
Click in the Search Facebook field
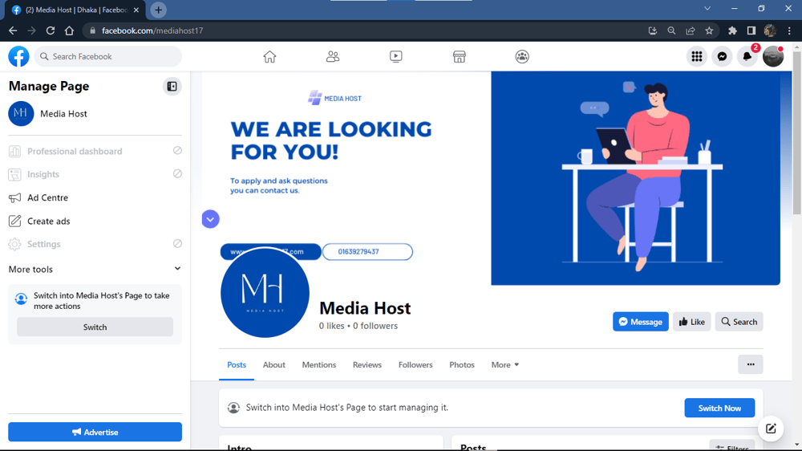(x=108, y=56)
